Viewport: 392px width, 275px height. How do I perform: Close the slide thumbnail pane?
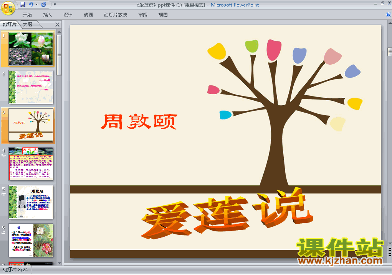[x=57, y=25]
